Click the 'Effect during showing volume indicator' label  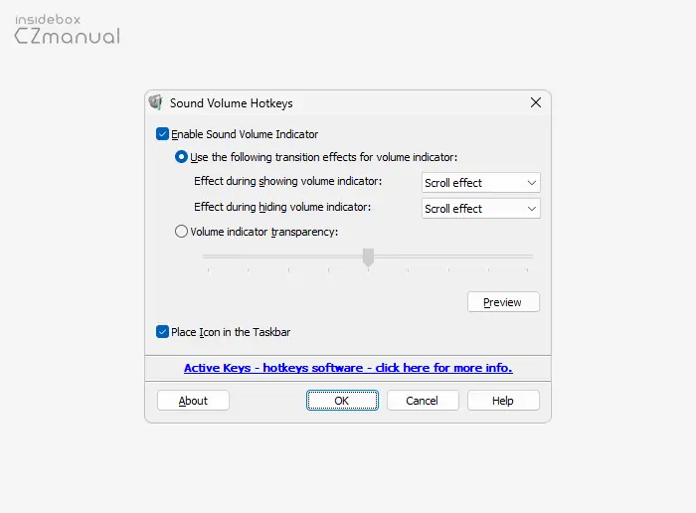click(x=288, y=182)
